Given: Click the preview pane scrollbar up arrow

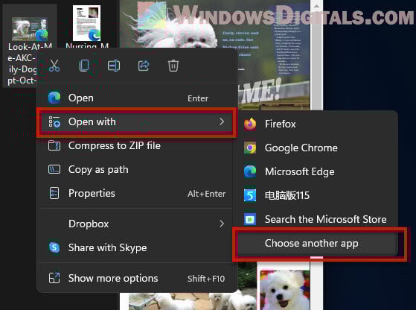Looking at the screenshot, I should tap(317, 6).
